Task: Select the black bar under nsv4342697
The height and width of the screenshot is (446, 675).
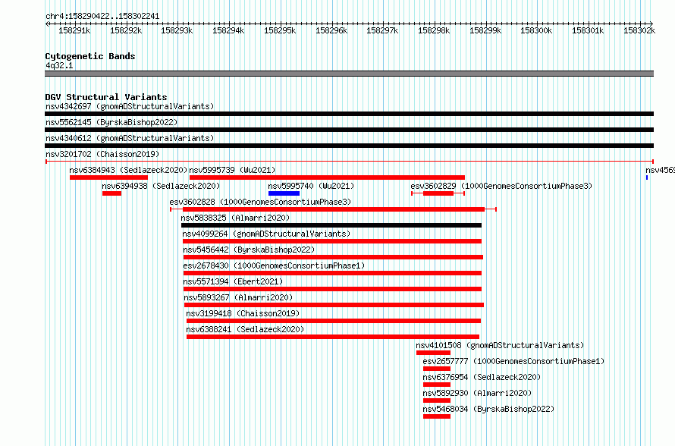Action: (349, 114)
